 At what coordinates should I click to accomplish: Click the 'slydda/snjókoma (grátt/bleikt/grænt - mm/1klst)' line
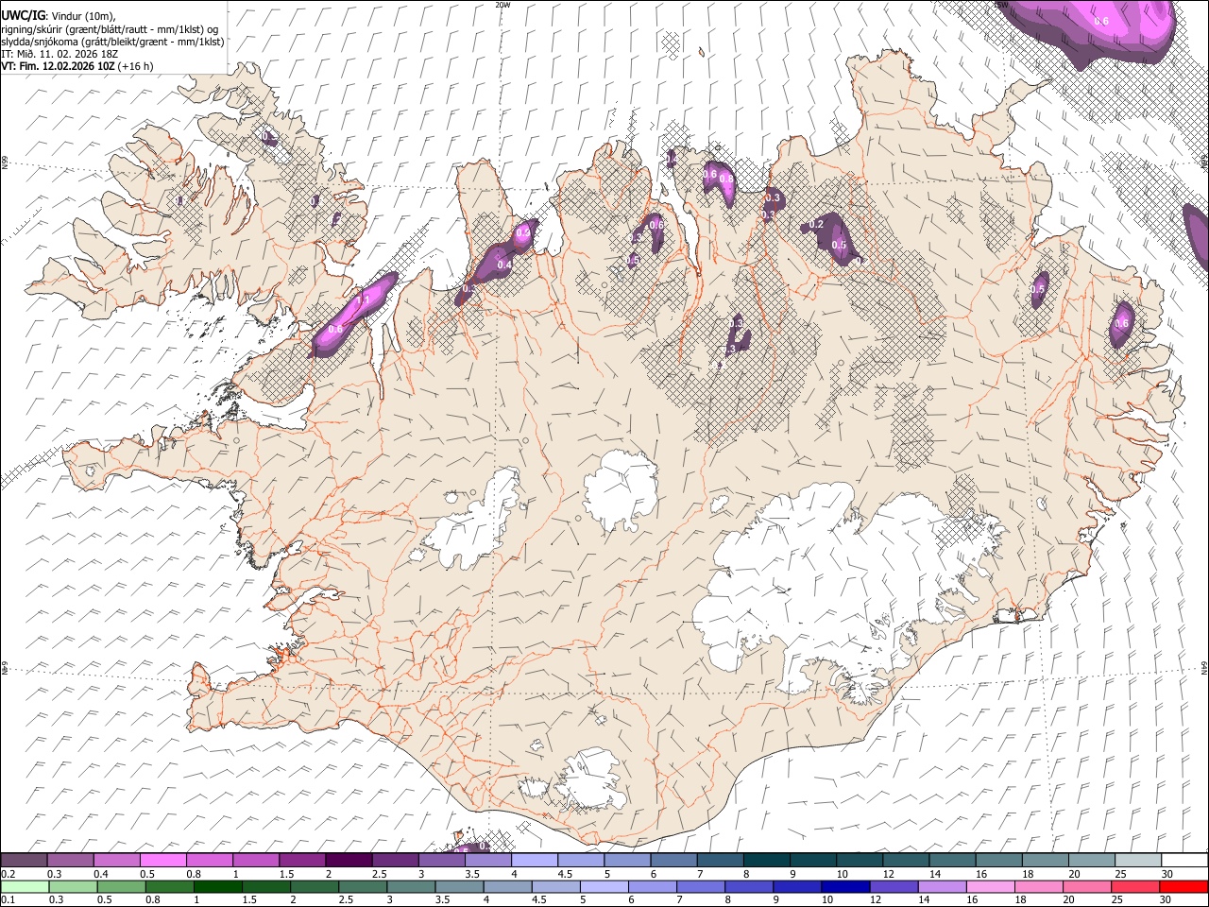click(113, 42)
